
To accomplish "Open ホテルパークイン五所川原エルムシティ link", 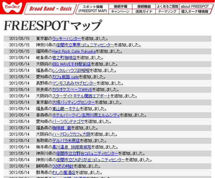I will [86, 115].
